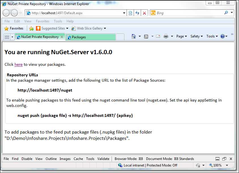Close the NuGet Private Repository tab
The image size is (239, 173).
click(x=62, y=37)
